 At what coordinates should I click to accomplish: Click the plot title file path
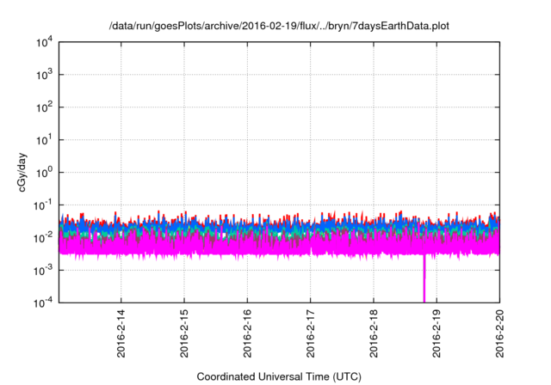[279, 26]
